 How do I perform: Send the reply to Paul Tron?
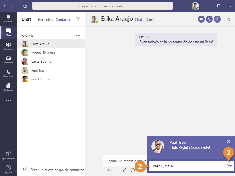click(229, 166)
